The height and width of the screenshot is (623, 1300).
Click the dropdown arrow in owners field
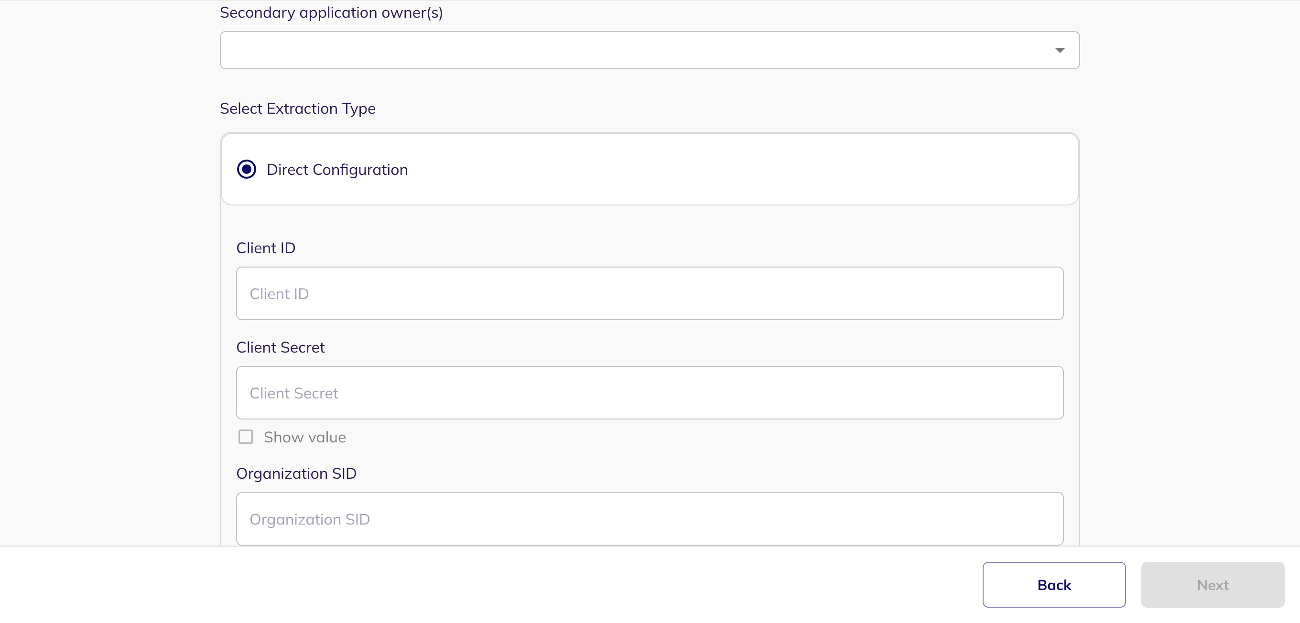(1059, 50)
